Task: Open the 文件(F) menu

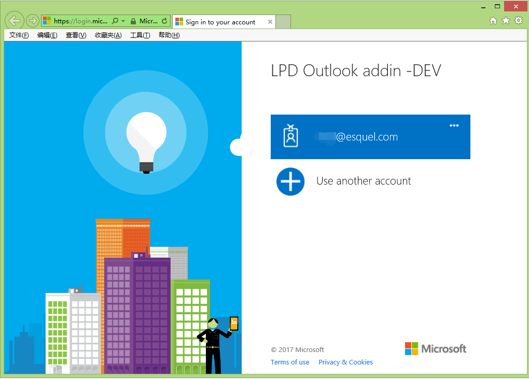Action: click(x=19, y=35)
